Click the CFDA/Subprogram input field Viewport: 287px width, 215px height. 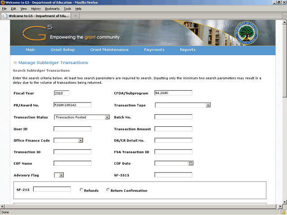pos(174,93)
